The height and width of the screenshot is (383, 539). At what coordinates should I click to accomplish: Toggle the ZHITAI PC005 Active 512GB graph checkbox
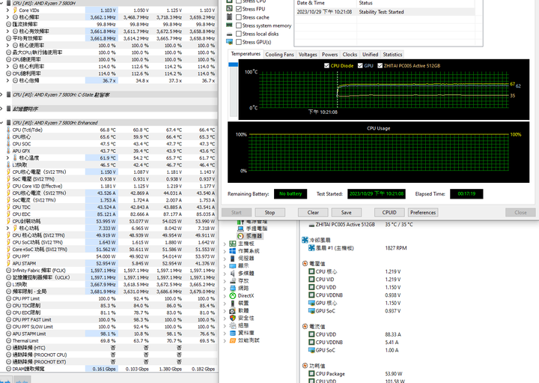[x=380, y=65]
